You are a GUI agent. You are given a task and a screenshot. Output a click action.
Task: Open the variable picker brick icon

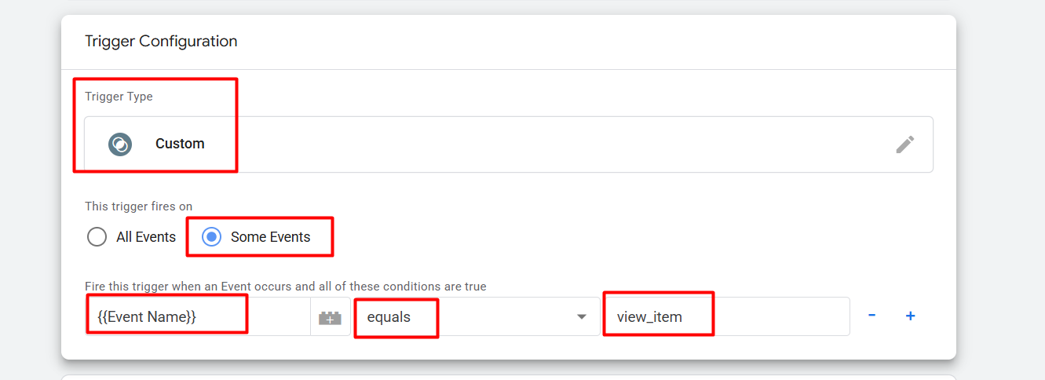(330, 317)
